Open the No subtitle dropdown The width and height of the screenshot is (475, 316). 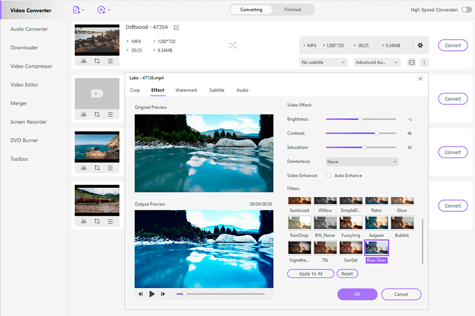click(x=324, y=62)
